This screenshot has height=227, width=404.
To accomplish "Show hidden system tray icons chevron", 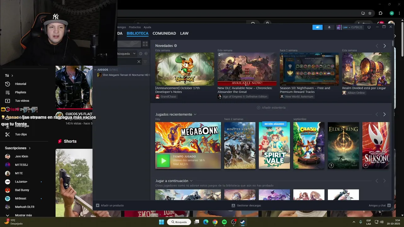I will [x=353, y=222].
